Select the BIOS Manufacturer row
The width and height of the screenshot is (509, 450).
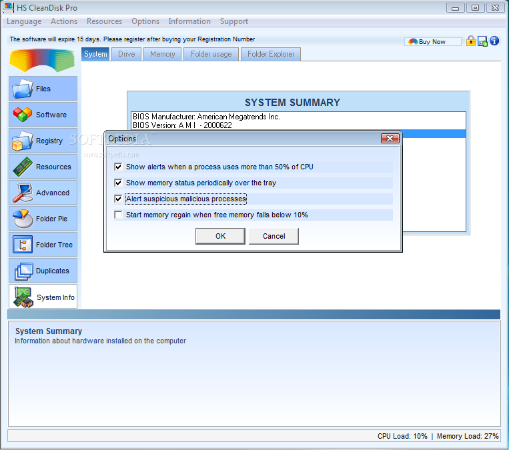(298, 117)
